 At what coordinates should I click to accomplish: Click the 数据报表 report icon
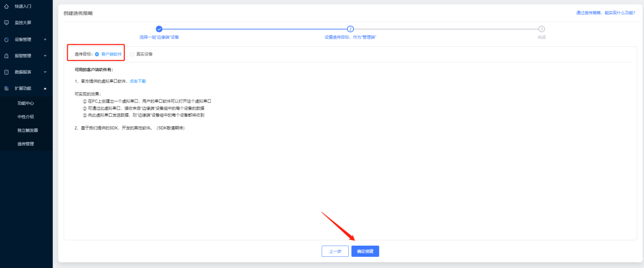7,72
